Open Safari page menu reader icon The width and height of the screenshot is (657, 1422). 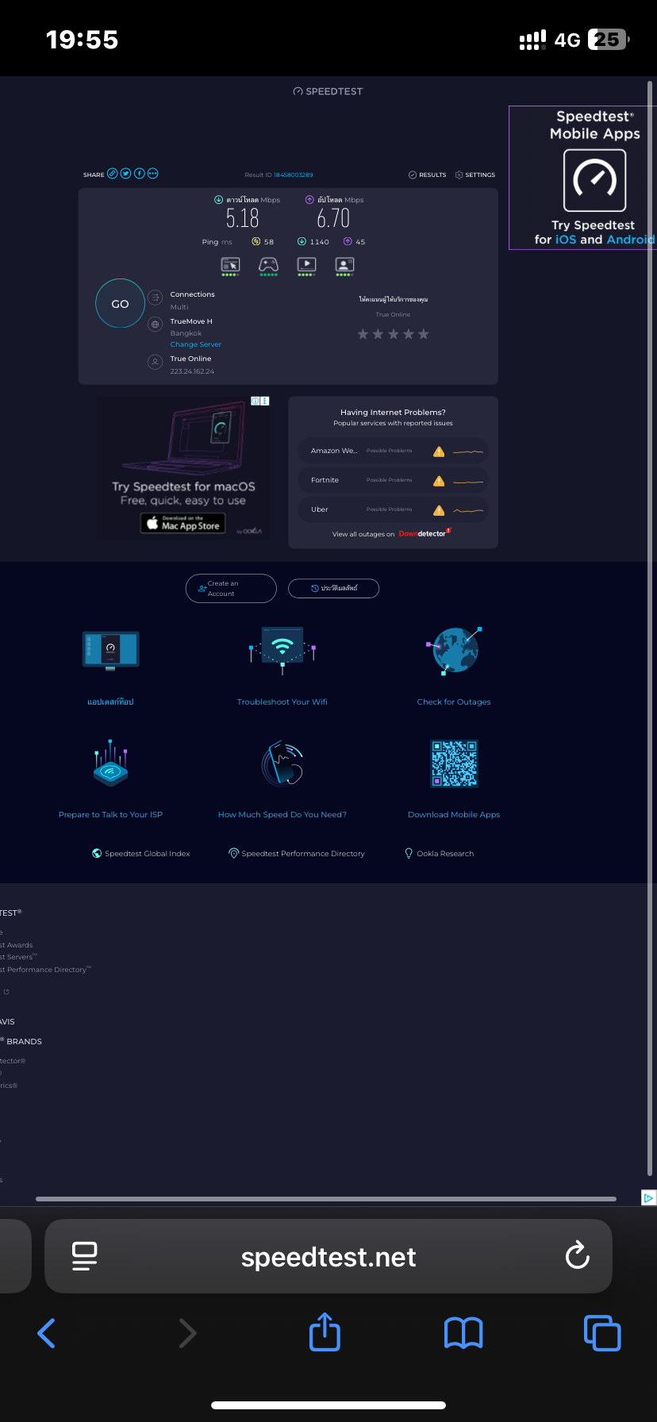click(x=84, y=1256)
